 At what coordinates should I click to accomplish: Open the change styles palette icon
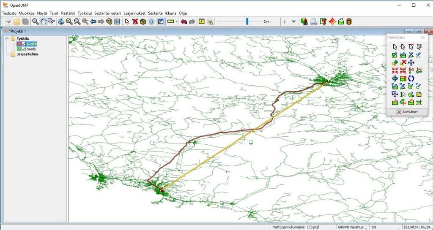(x=109, y=22)
